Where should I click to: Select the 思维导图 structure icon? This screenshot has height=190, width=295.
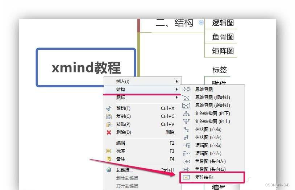coord(186,89)
